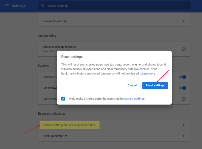Click the search magnifier icon
202x149 pixels.
[x=43, y=6]
